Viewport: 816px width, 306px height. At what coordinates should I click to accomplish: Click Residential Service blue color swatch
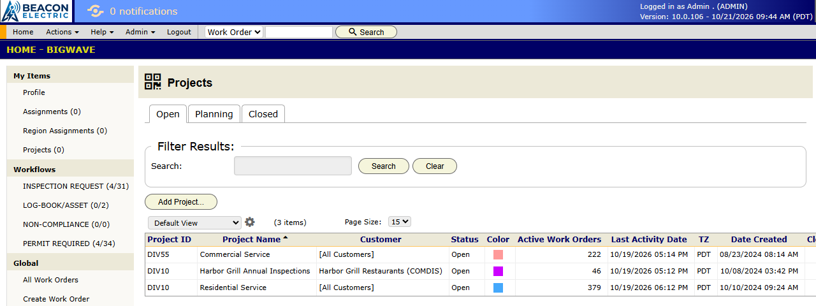click(x=498, y=288)
